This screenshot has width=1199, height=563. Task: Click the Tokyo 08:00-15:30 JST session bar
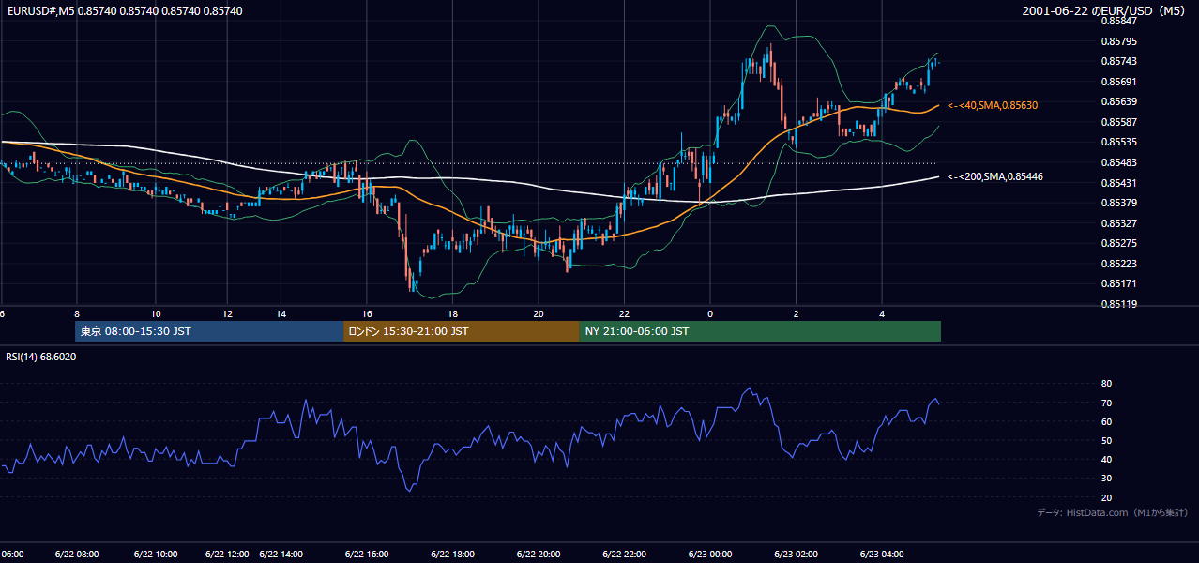click(209, 331)
